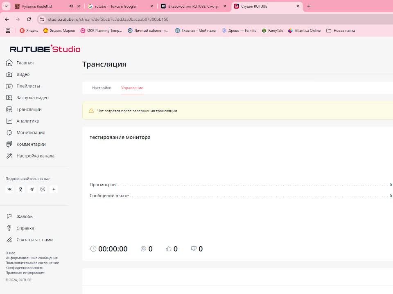Click the Трансляция page heading
Image resolution: width=393 pixels, height=294 pixels.
[x=104, y=64]
